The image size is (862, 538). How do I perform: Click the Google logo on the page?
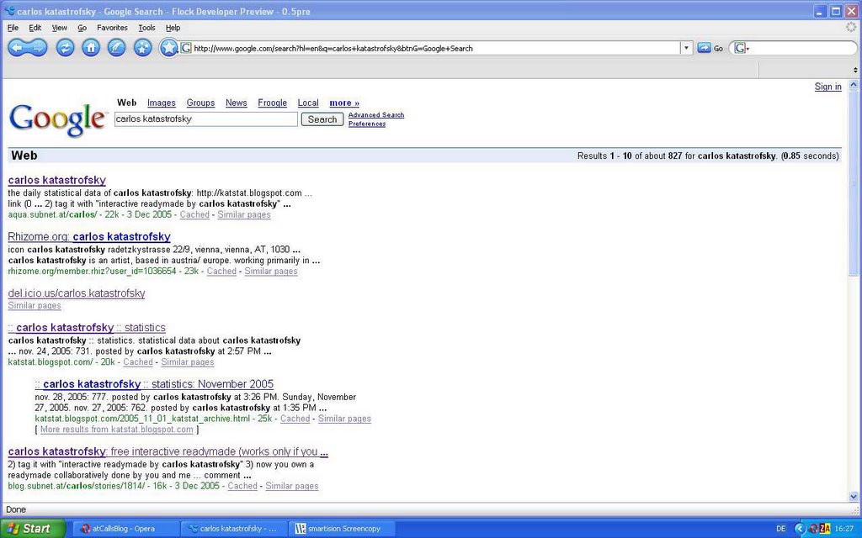57,119
